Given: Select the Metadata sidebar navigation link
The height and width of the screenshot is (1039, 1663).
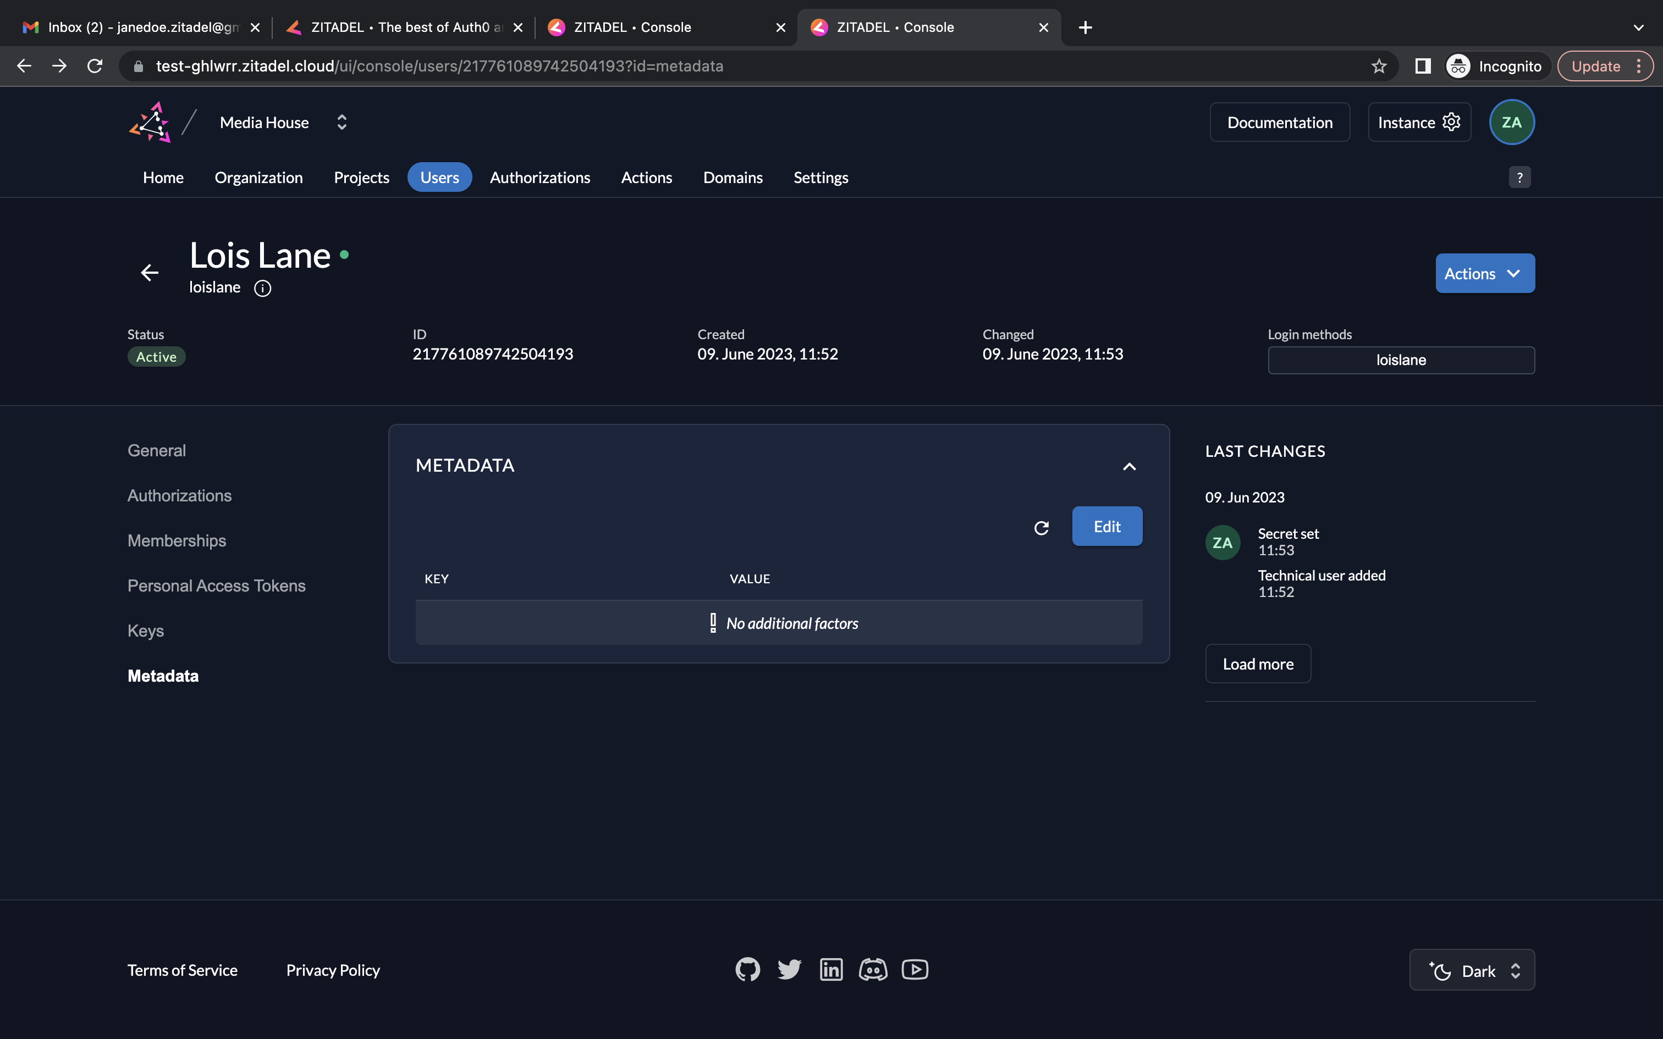Looking at the screenshot, I should [x=163, y=675].
